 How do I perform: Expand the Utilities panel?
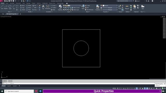point(128,12)
